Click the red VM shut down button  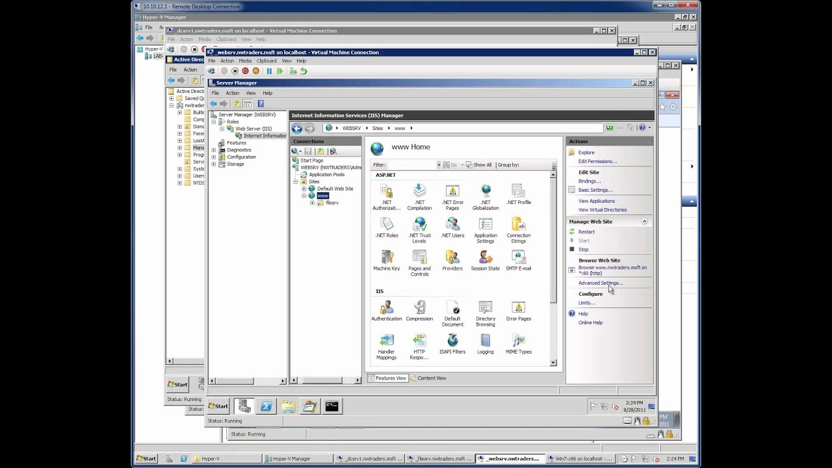pyautogui.click(x=245, y=71)
